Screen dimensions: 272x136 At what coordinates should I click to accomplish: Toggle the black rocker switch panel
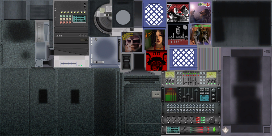pos(126,62)
